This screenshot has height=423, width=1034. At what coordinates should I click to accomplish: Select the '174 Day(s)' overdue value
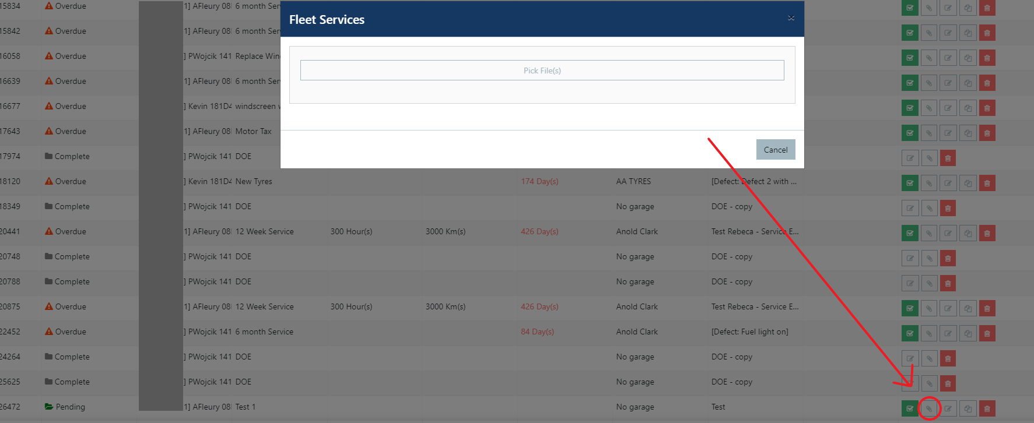pos(539,181)
